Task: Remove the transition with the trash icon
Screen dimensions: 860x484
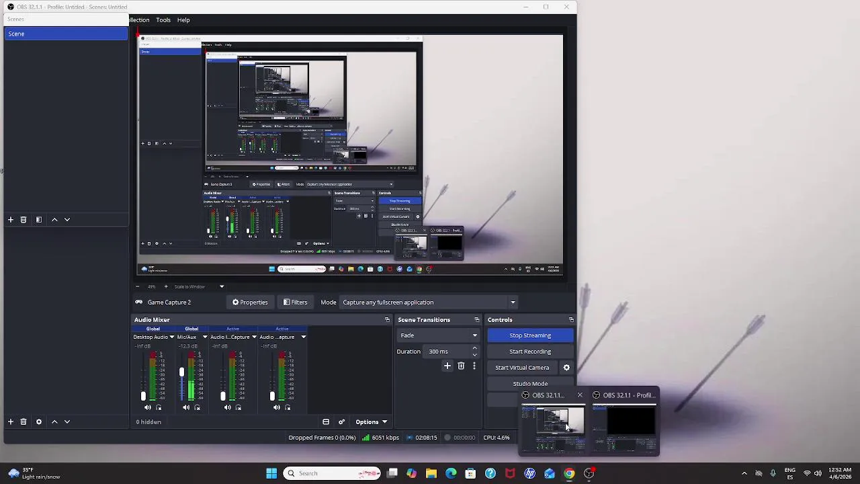Action: [x=461, y=366]
